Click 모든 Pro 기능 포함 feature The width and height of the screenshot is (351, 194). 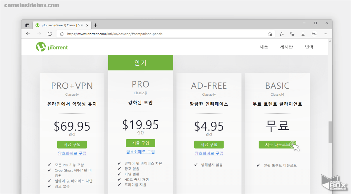tap(69, 165)
